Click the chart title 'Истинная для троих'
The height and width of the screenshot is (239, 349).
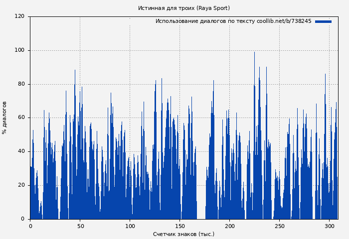183,8
